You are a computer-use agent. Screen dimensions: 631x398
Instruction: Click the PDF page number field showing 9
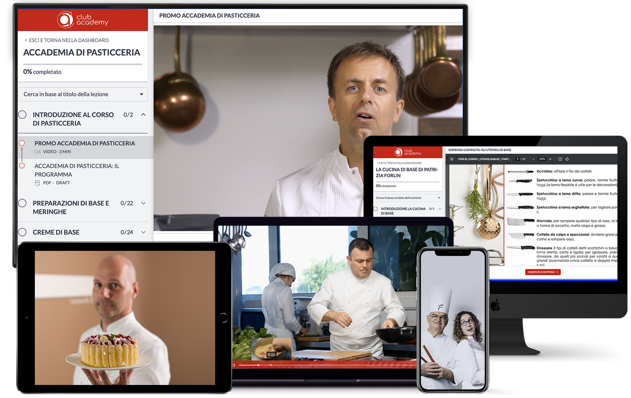(517, 159)
